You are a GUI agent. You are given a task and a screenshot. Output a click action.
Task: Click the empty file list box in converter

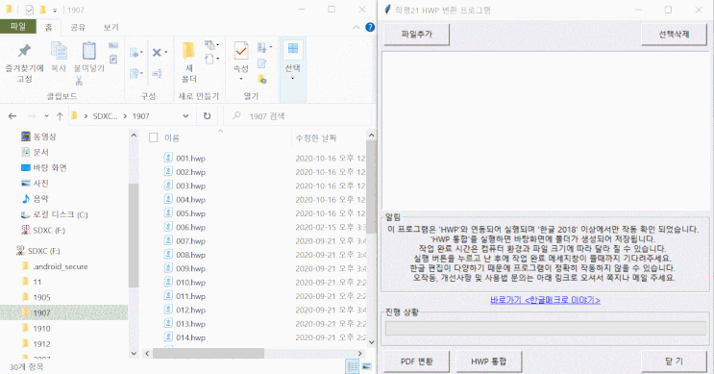click(545, 131)
